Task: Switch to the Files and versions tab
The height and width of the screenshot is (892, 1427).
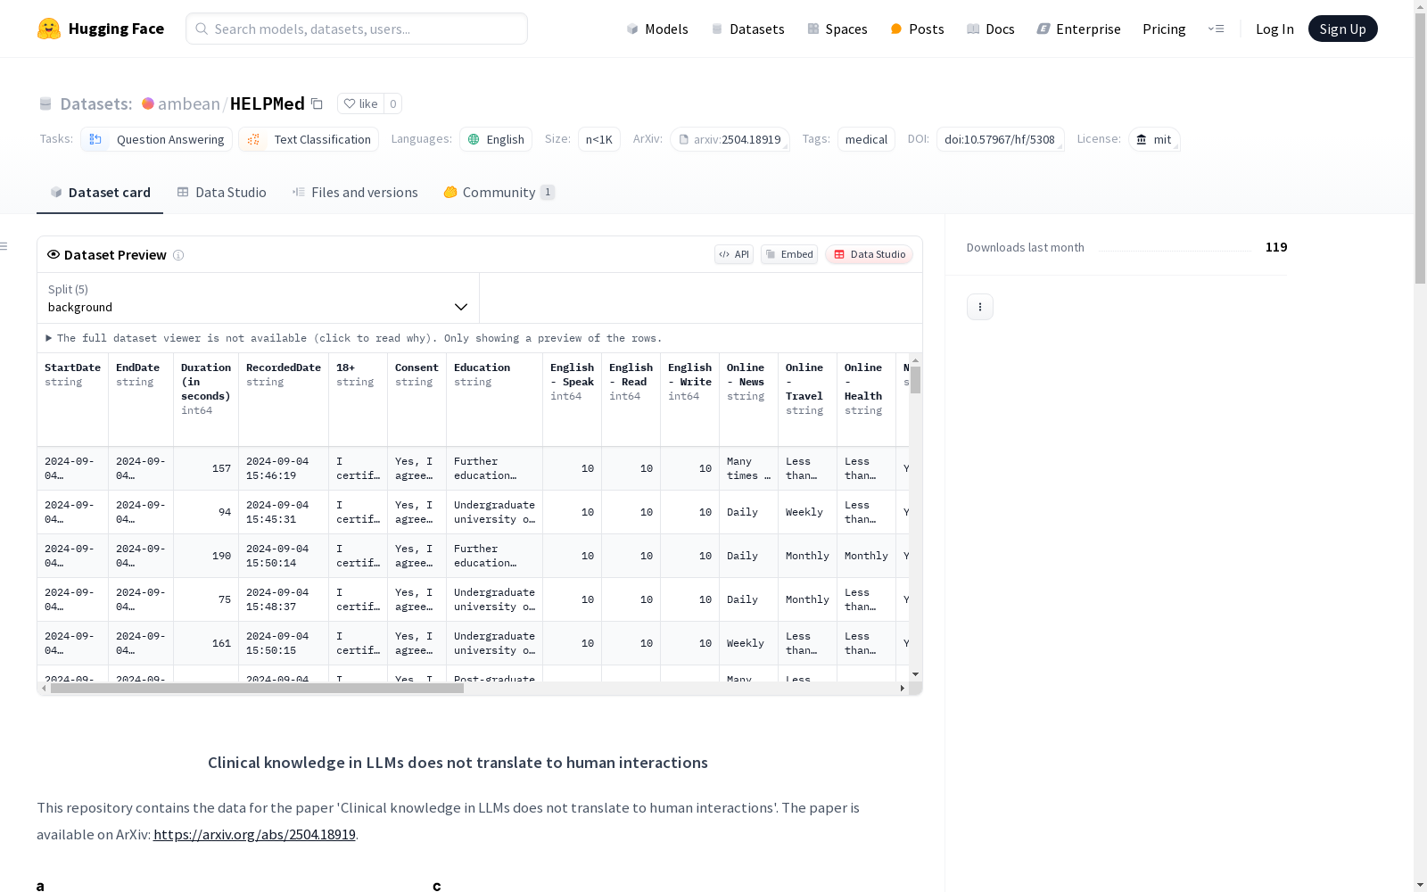Action: pyautogui.click(x=355, y=193)
